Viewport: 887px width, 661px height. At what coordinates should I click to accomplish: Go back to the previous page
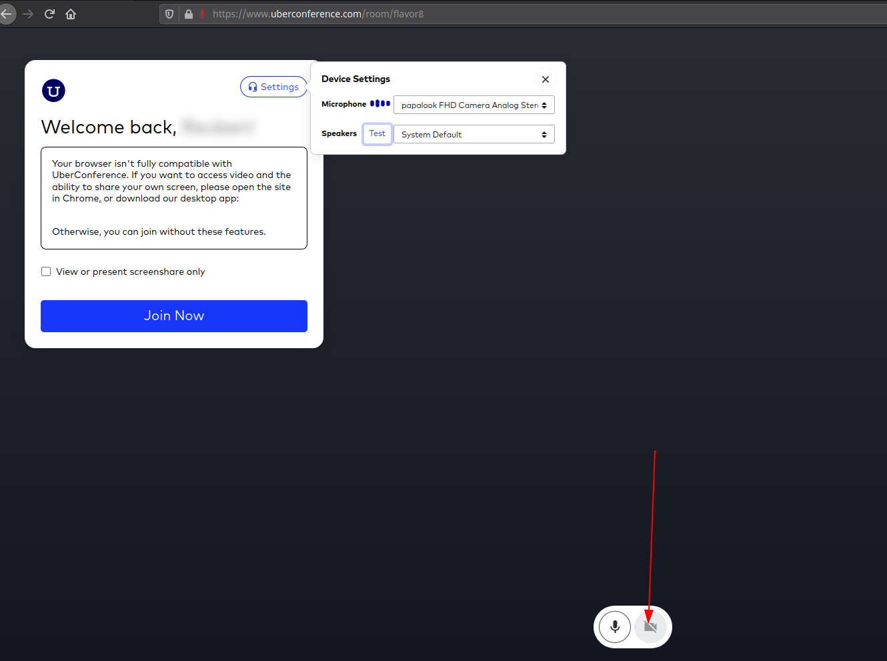tap(6, 14)
